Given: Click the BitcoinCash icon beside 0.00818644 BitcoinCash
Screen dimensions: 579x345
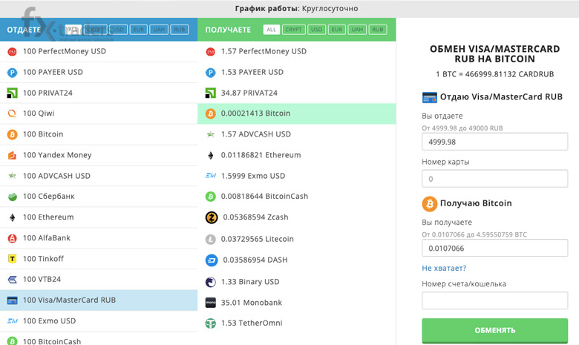Looking at the screenshot, I should click(x=211, y=197).
